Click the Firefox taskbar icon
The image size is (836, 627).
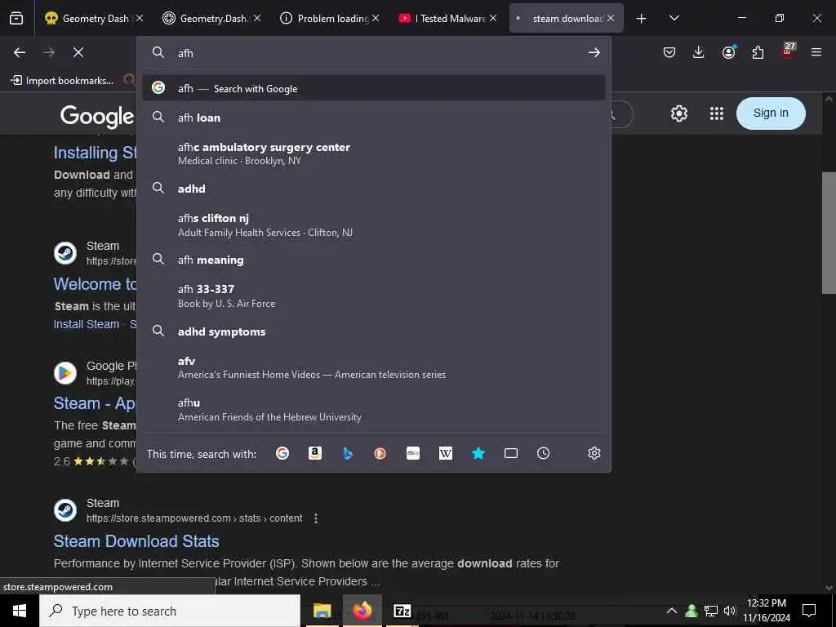point(362,611)
